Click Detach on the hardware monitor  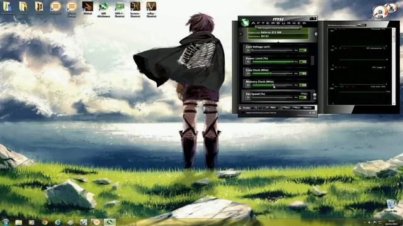pos(361,25)
